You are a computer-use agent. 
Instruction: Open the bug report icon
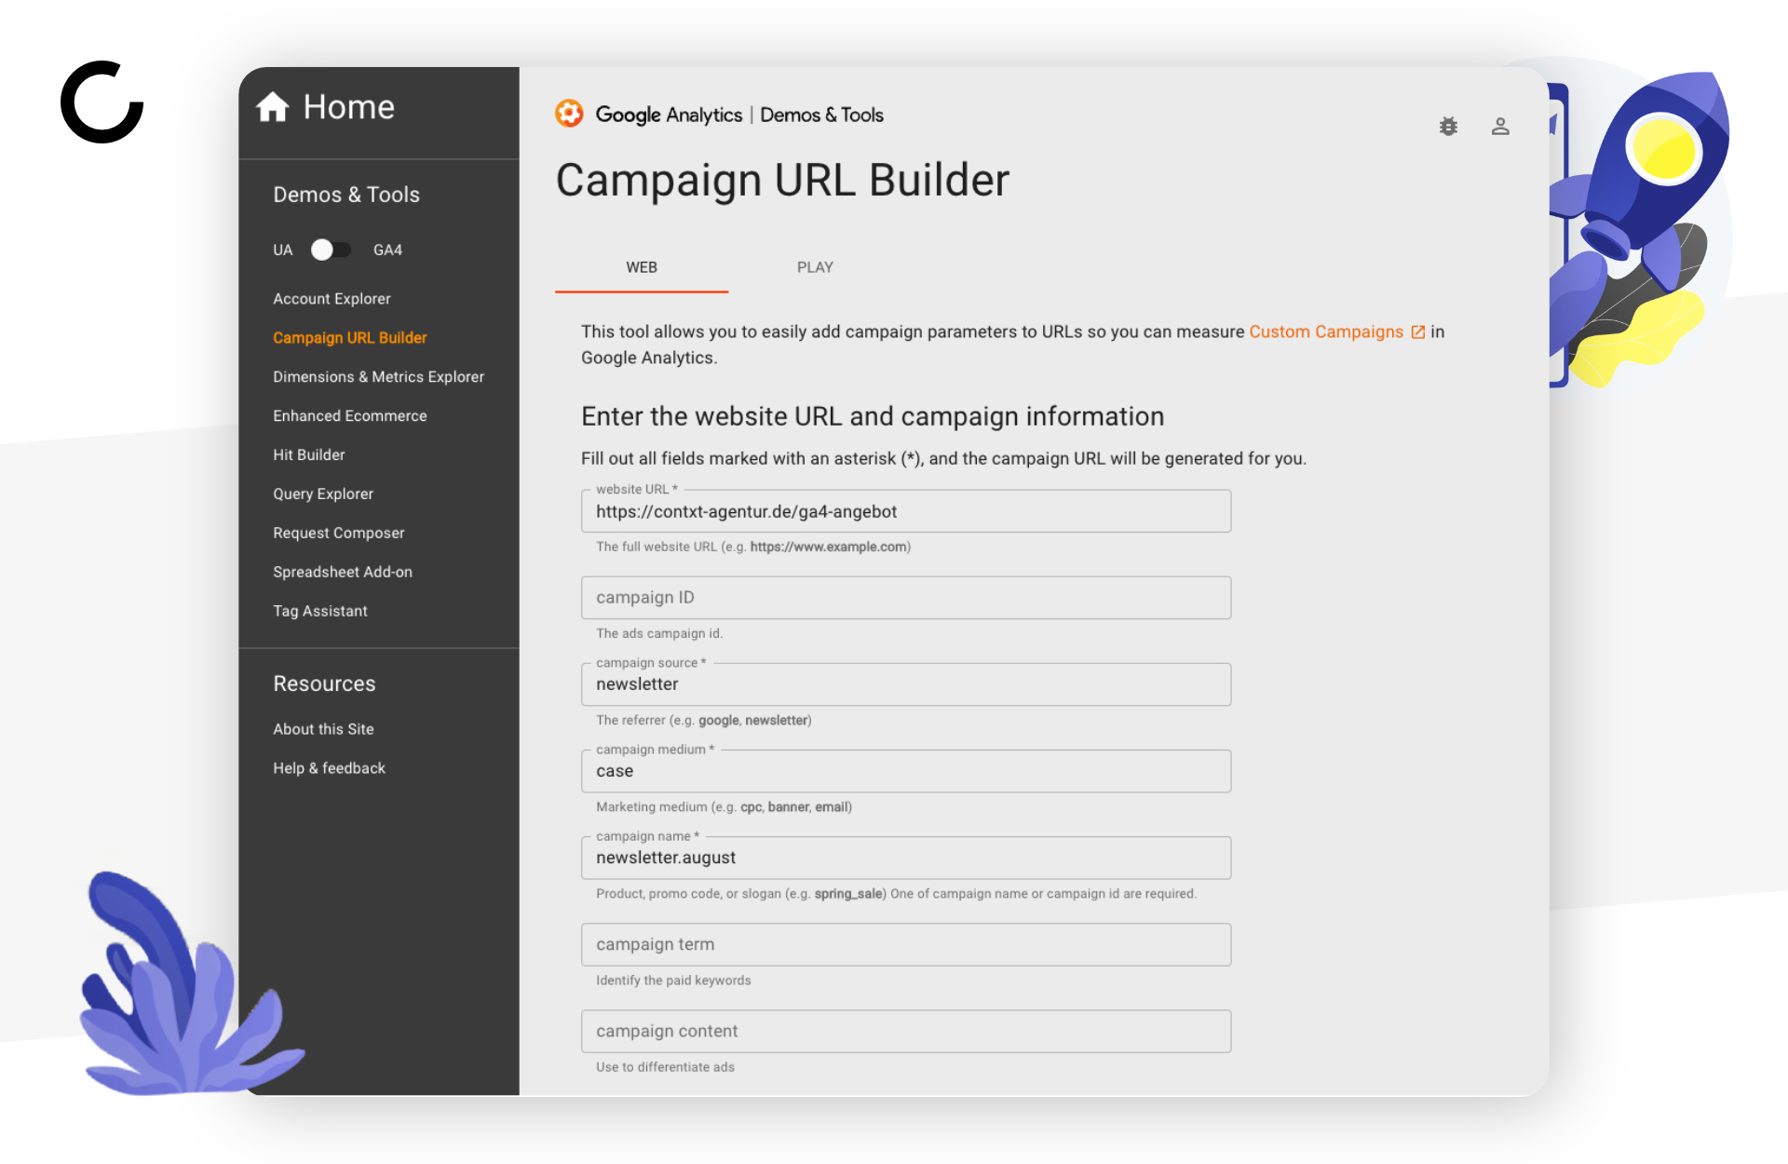point(1448,127)
